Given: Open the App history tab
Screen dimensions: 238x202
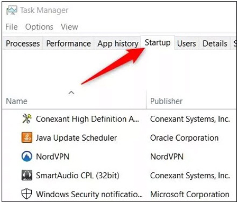Looking at the screenshot, I should 117,43.
